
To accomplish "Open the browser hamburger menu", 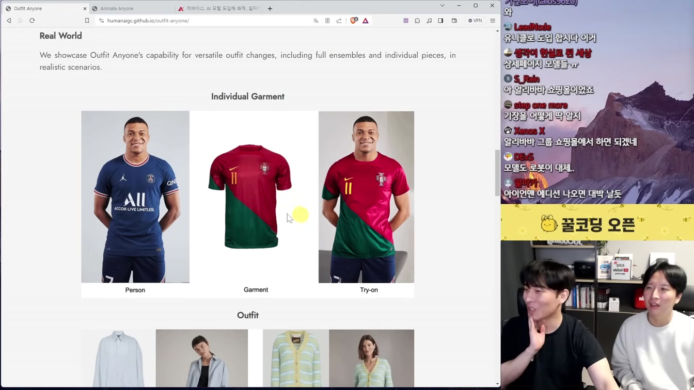I will (493, 21).
